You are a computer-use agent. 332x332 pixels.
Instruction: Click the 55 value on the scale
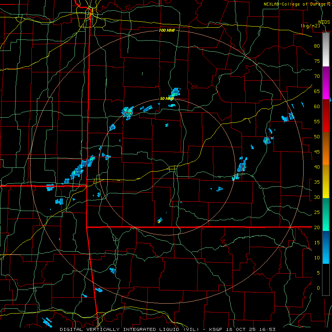(x=317, y=121)
